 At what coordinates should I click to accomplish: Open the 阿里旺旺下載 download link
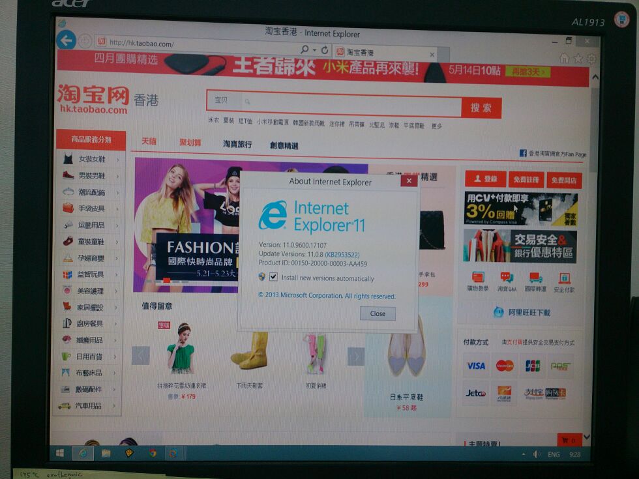(522, 312)
